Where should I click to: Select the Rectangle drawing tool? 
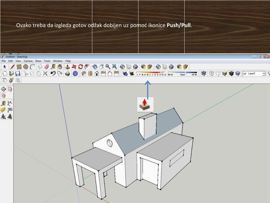tap(19, 67)
